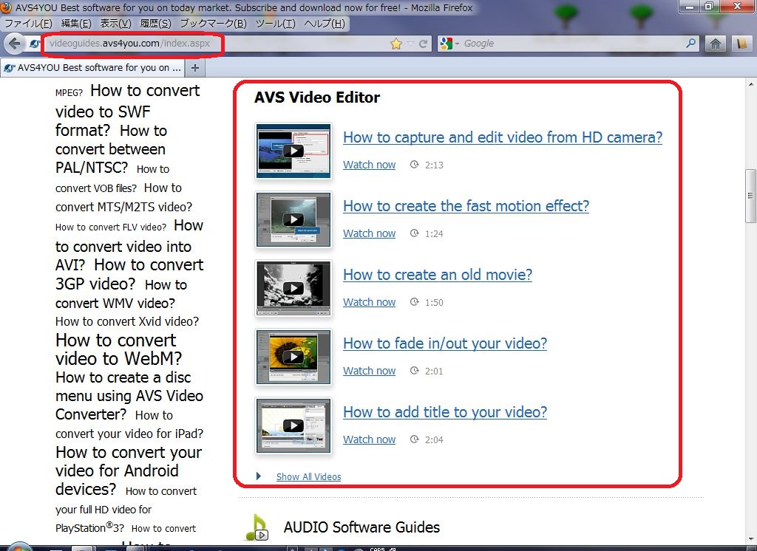Click the clock icon beside 2:04
Viewport: 757px width, 551px height.
pyautogui.click(x=414, y=439)
